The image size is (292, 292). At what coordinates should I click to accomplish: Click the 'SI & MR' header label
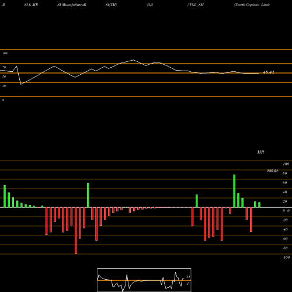[31, 5]
